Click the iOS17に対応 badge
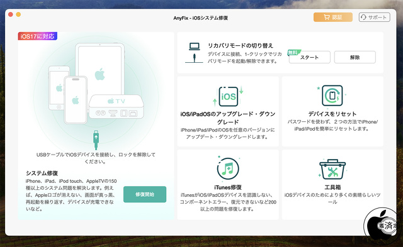403x247 pixels. pyautogui.click(x=38, y=36)
